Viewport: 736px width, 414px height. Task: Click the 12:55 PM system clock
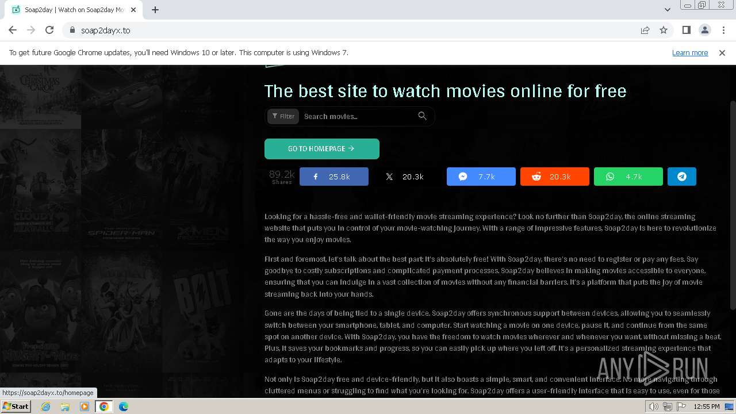click(x=707, y=407)
